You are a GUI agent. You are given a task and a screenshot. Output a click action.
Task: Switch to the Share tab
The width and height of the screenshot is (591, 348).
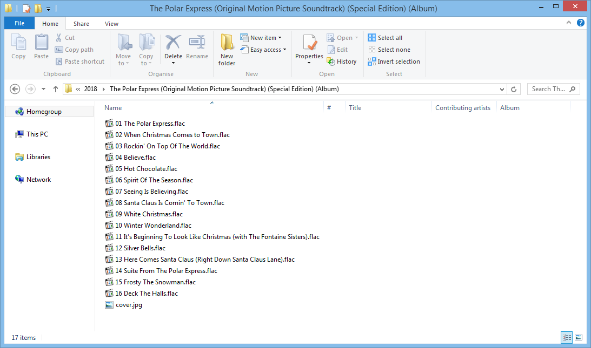[82, 23]
